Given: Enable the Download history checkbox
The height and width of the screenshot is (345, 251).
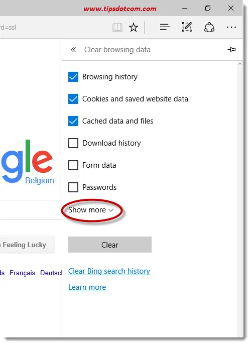Looking at the screenshot, I should pyautogui.click(x=73, y=143).
